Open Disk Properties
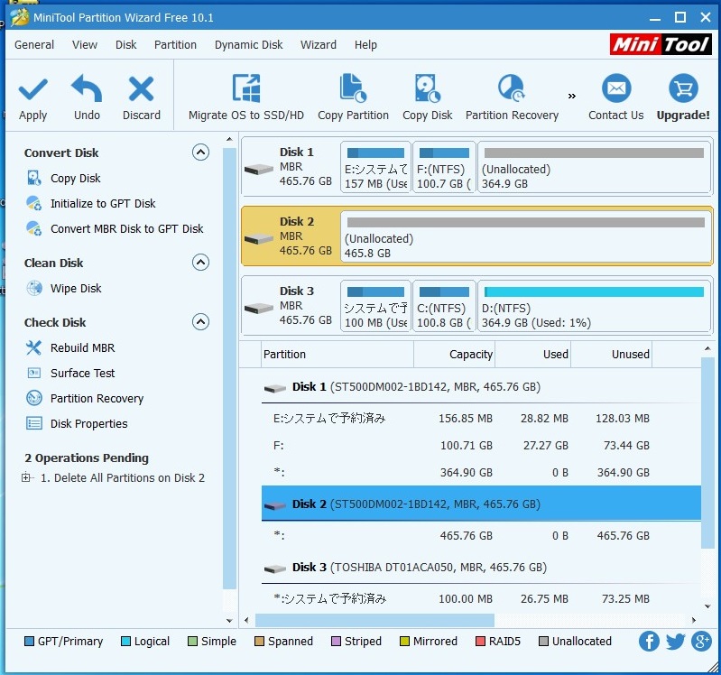 coord(89,423)
